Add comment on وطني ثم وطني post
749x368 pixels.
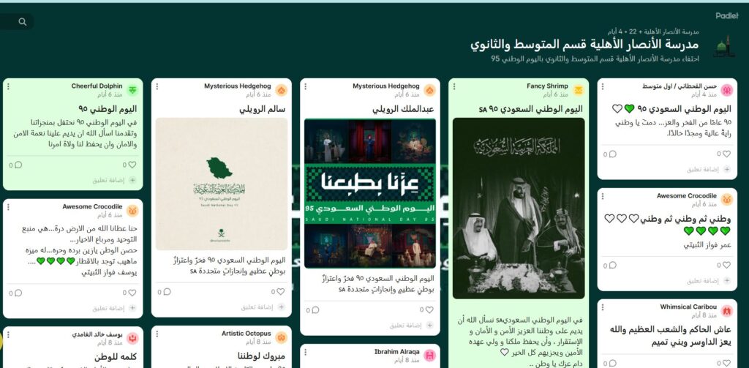click(708, 281)
